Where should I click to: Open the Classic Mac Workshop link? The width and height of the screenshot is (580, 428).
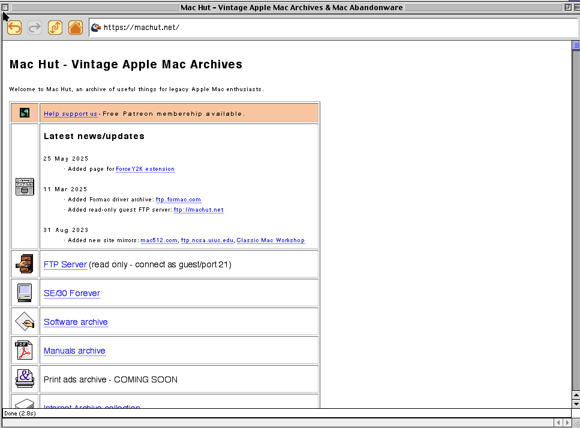tap(271, 240)
